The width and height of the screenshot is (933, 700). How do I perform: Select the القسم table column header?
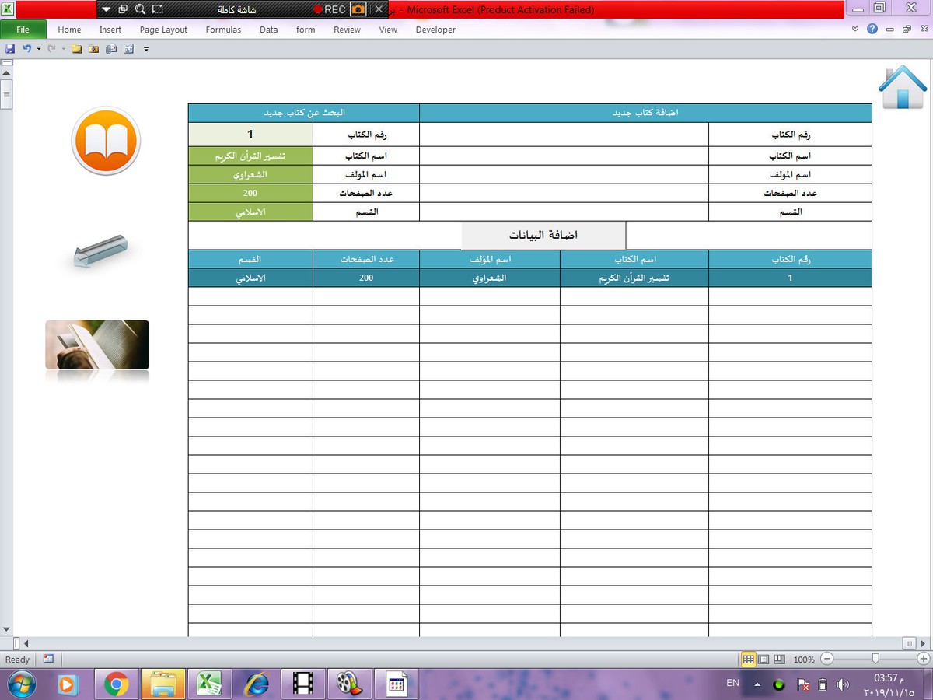(250, 259)
